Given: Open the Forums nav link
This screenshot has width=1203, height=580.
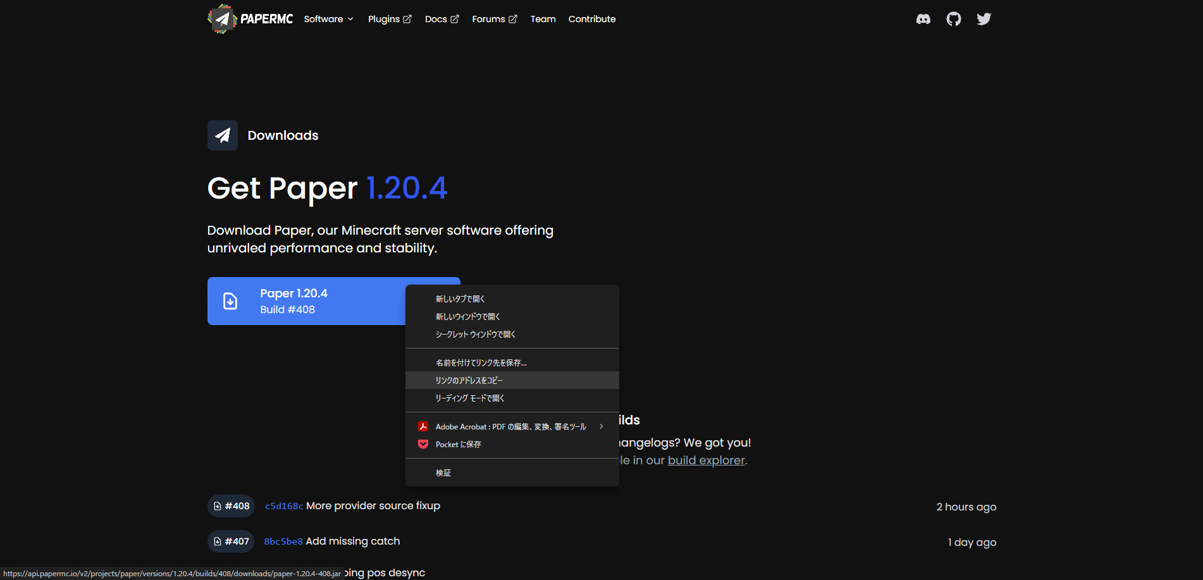Looking at the screenshot, I should pos(495,19).
